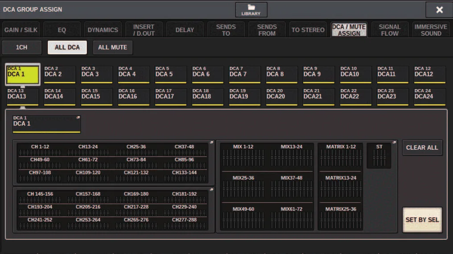Select DCA 6 group button
Viewport: 453px width, 254px height.
click(207, 74)
